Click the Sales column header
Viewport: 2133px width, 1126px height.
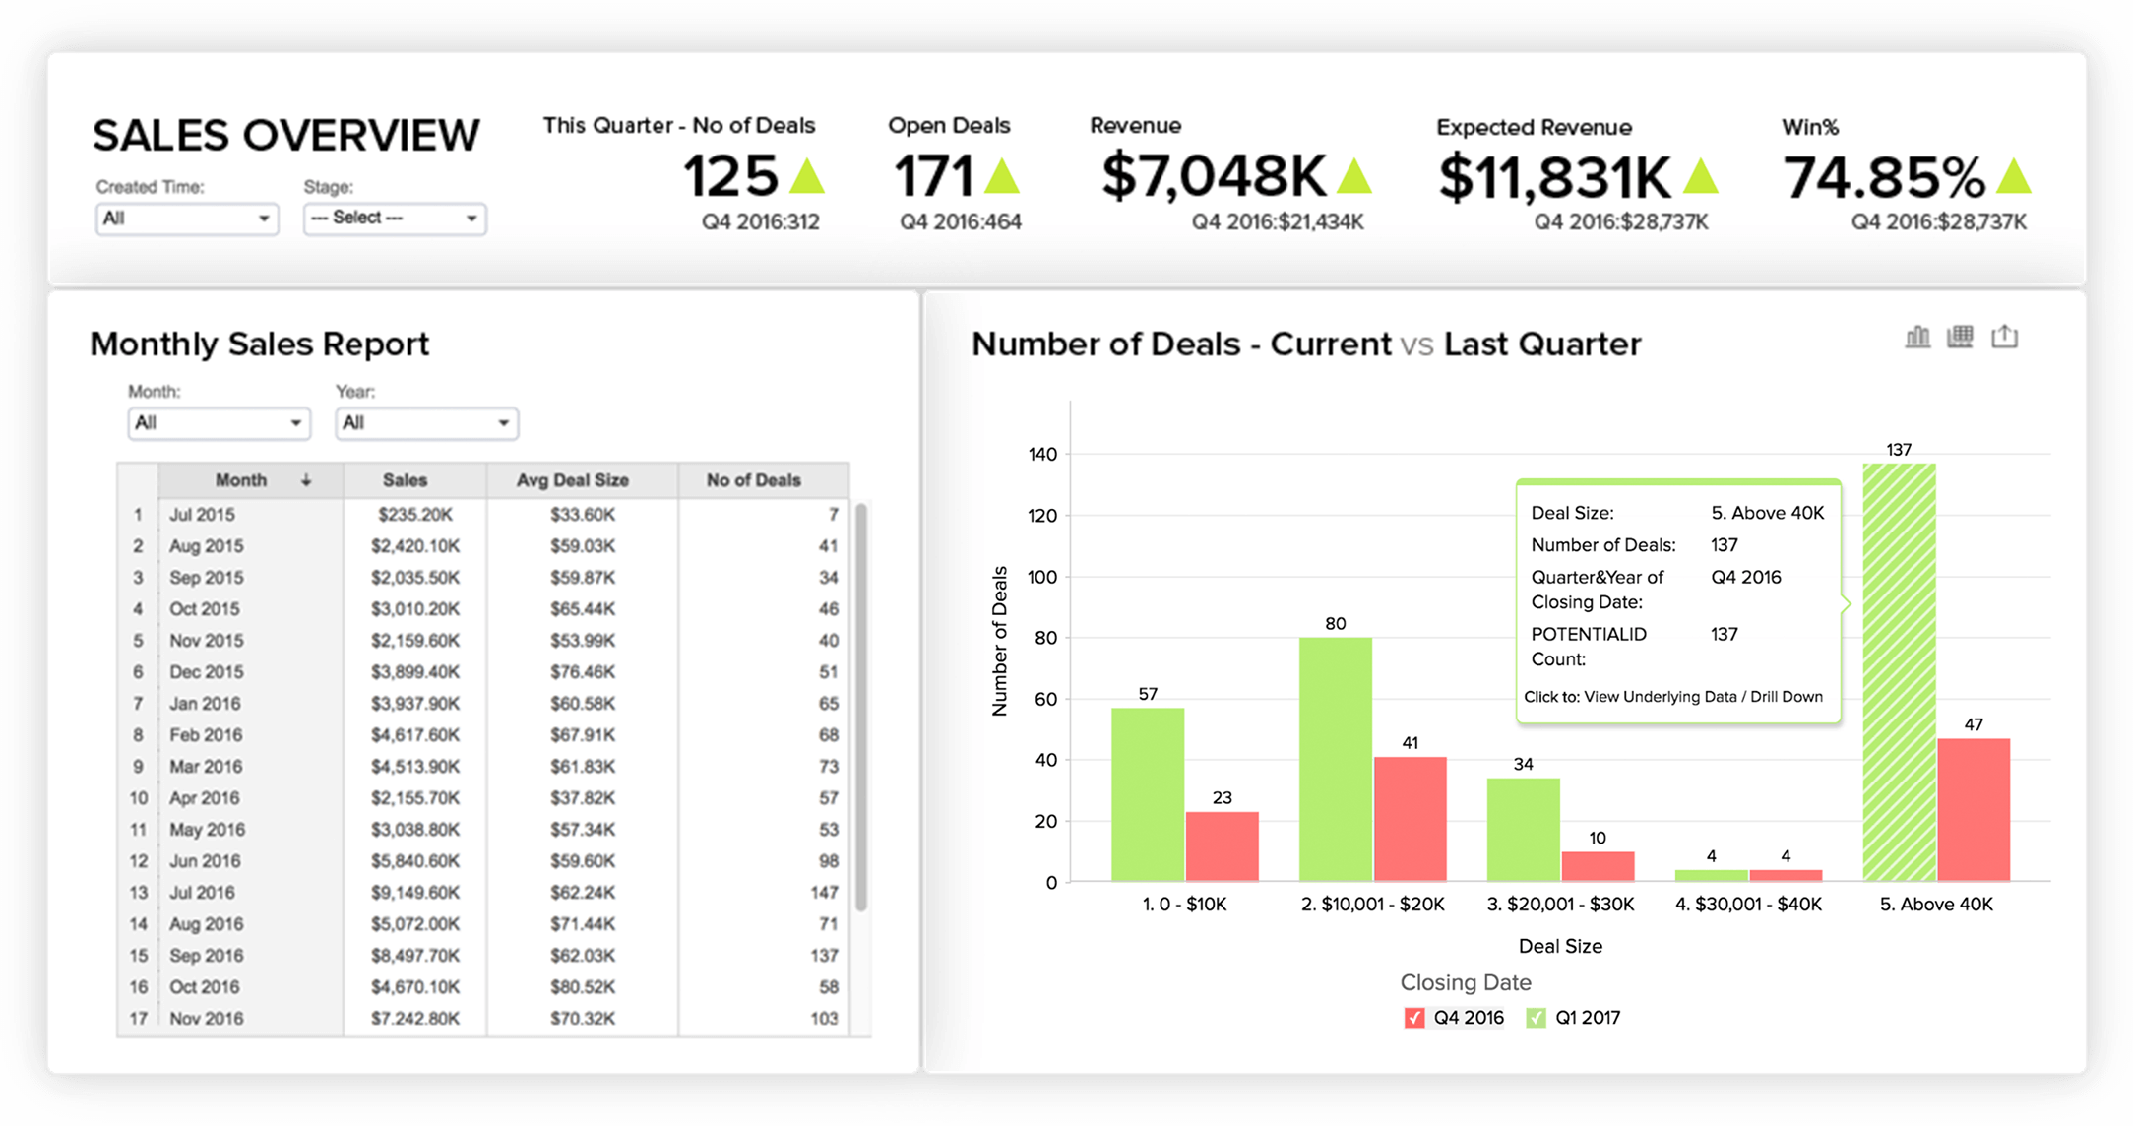coord(405,480)
